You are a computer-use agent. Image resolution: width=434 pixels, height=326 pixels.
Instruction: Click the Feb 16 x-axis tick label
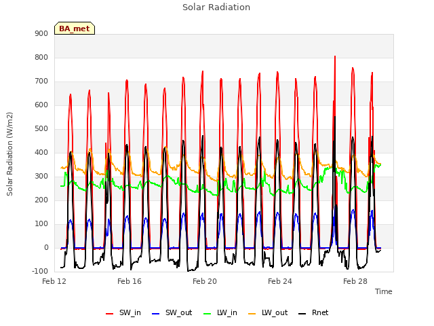coord(130,281)
